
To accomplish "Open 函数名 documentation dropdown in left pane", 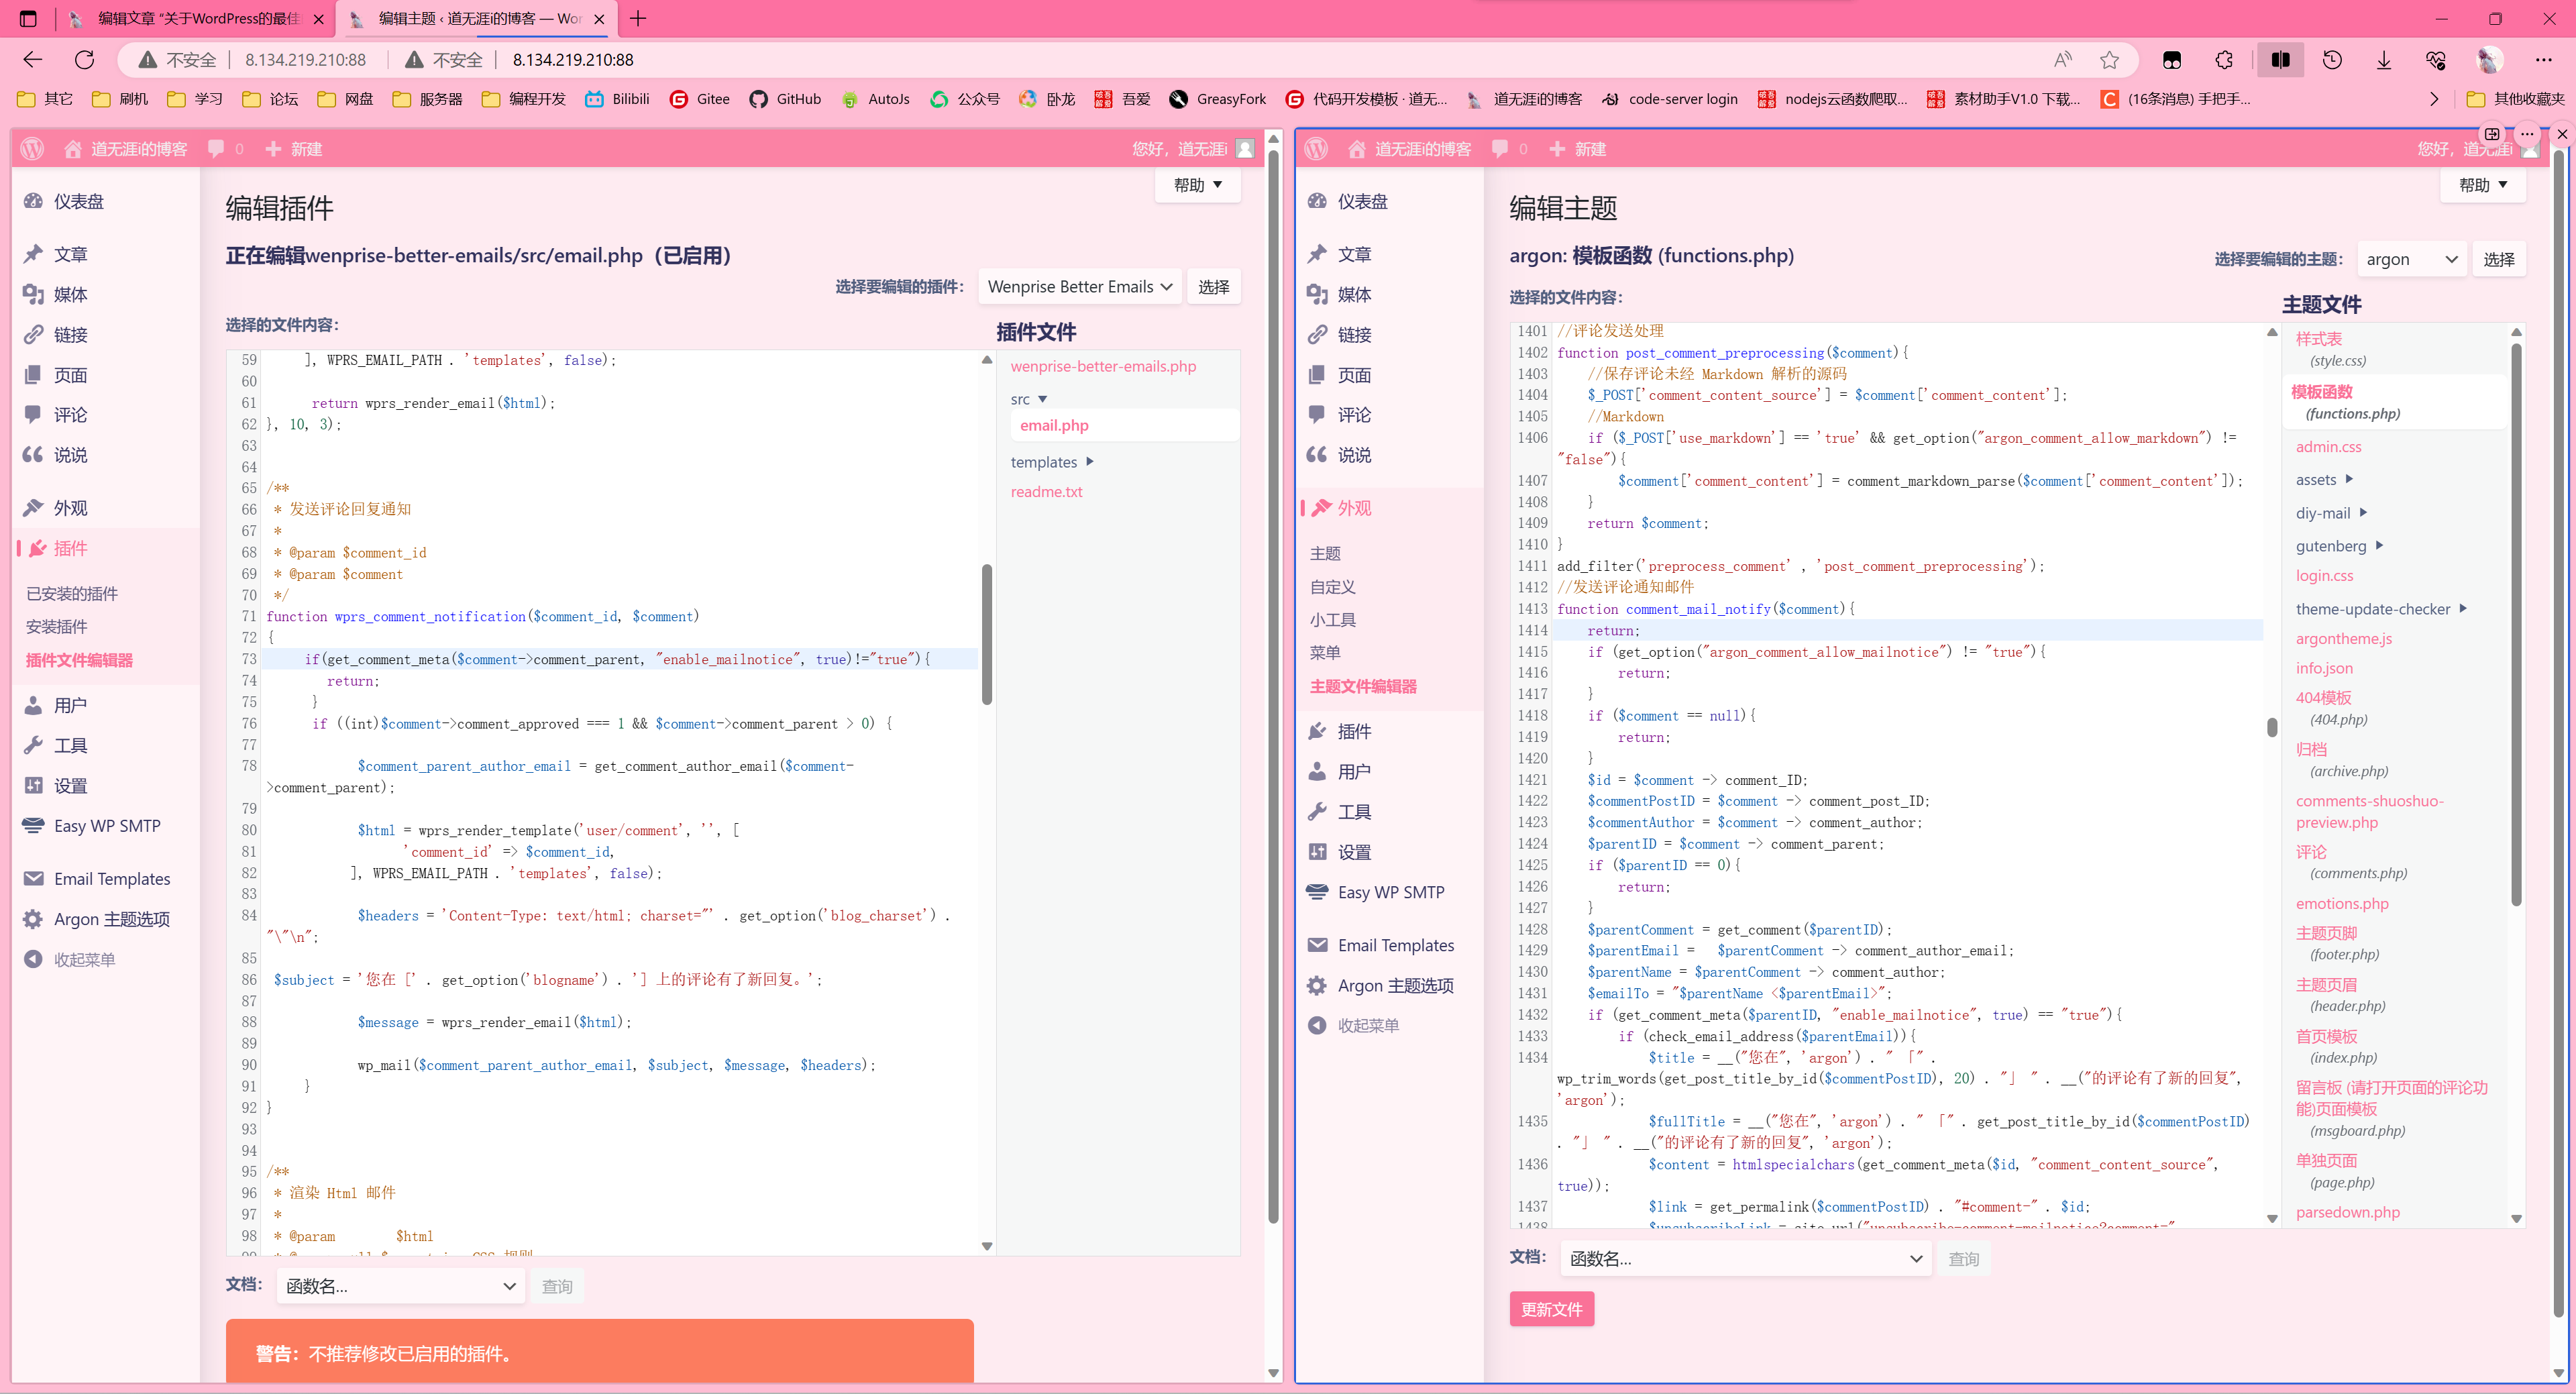I will click(x=400, y=1286).
